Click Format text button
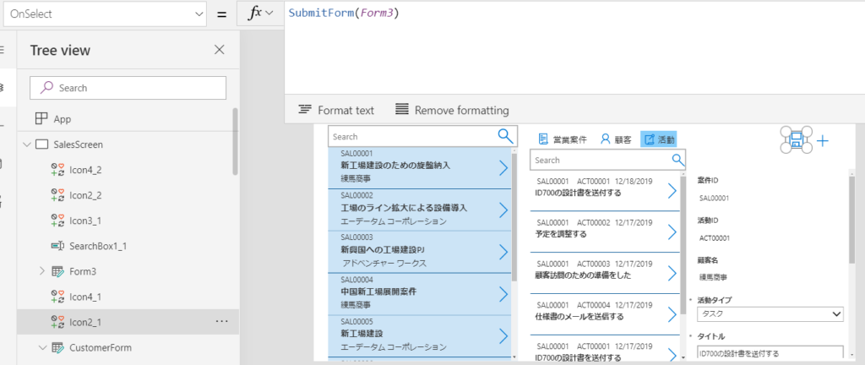Screen dimensions: 865x365 click(x=336, y=110)
